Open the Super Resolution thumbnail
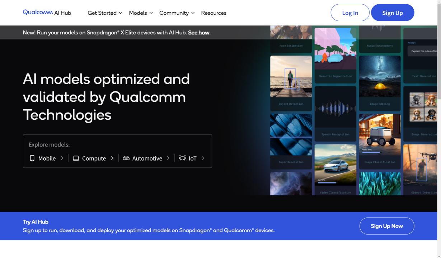This screenshot has height=258, width=441. 291,141
